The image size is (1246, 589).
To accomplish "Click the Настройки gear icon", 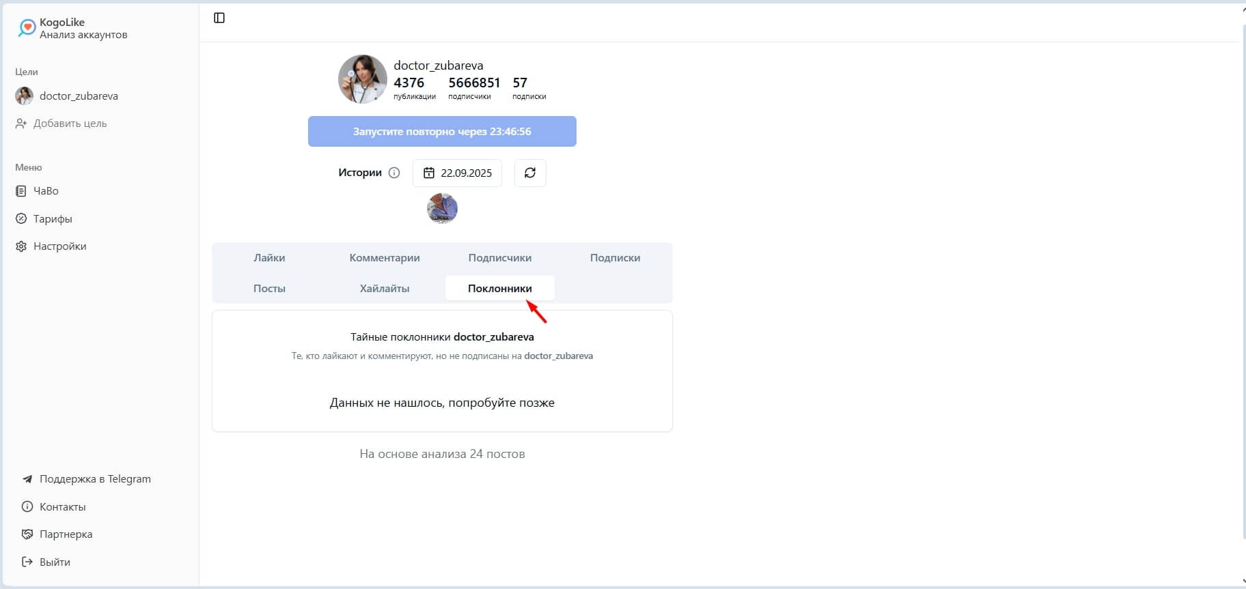I will coord(21,246).
